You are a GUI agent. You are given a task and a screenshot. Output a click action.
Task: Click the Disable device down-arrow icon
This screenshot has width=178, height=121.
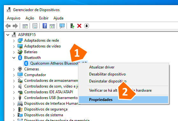[x=87, y=26]
